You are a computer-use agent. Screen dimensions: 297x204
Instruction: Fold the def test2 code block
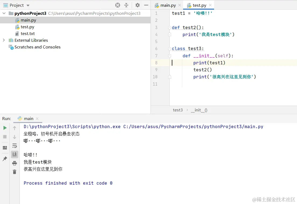pos(170,28)
